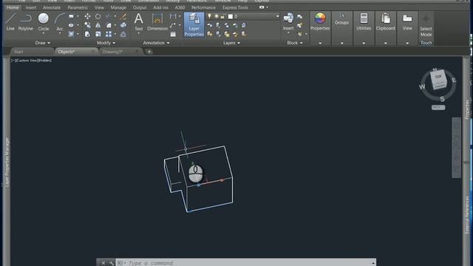
Task: Add a new drawing tab
Action: click(149, 52)
